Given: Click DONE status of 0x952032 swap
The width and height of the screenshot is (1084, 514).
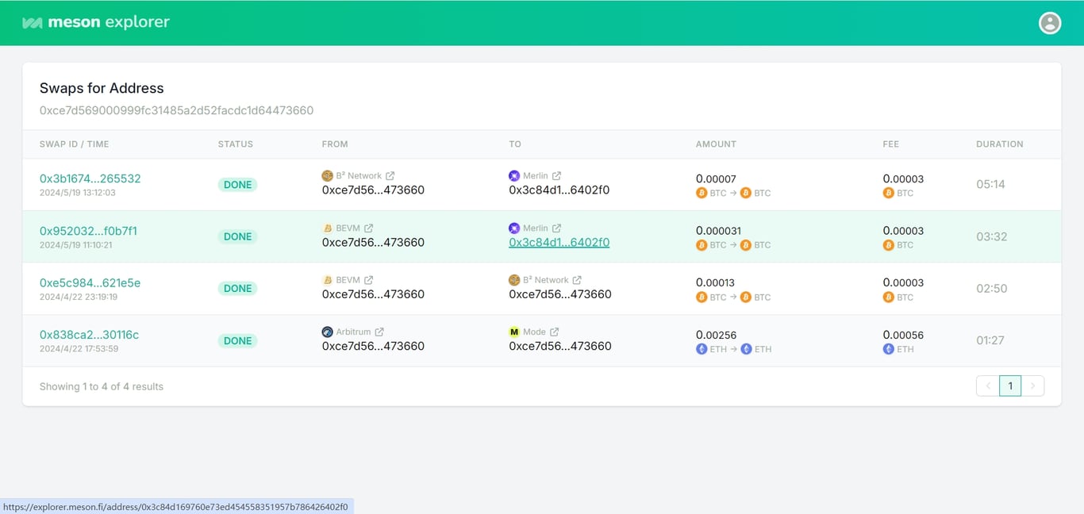Looking at the screenshot, I should [x=237, y=236].
